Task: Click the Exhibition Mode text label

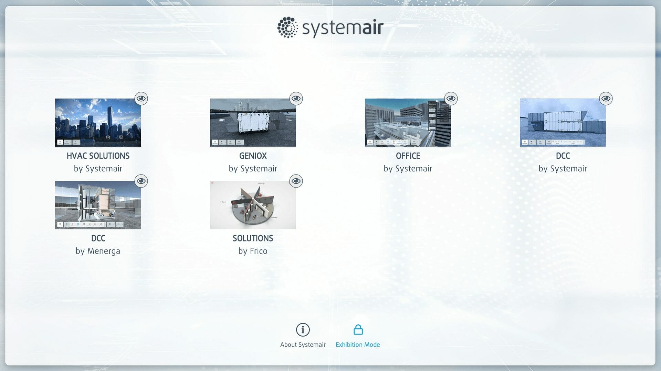Action: click(357, 344)
